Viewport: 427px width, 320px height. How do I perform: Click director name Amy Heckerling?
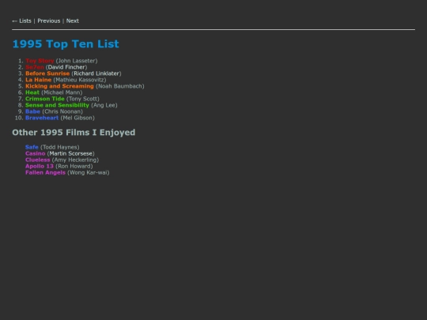(x=75, y=160)
